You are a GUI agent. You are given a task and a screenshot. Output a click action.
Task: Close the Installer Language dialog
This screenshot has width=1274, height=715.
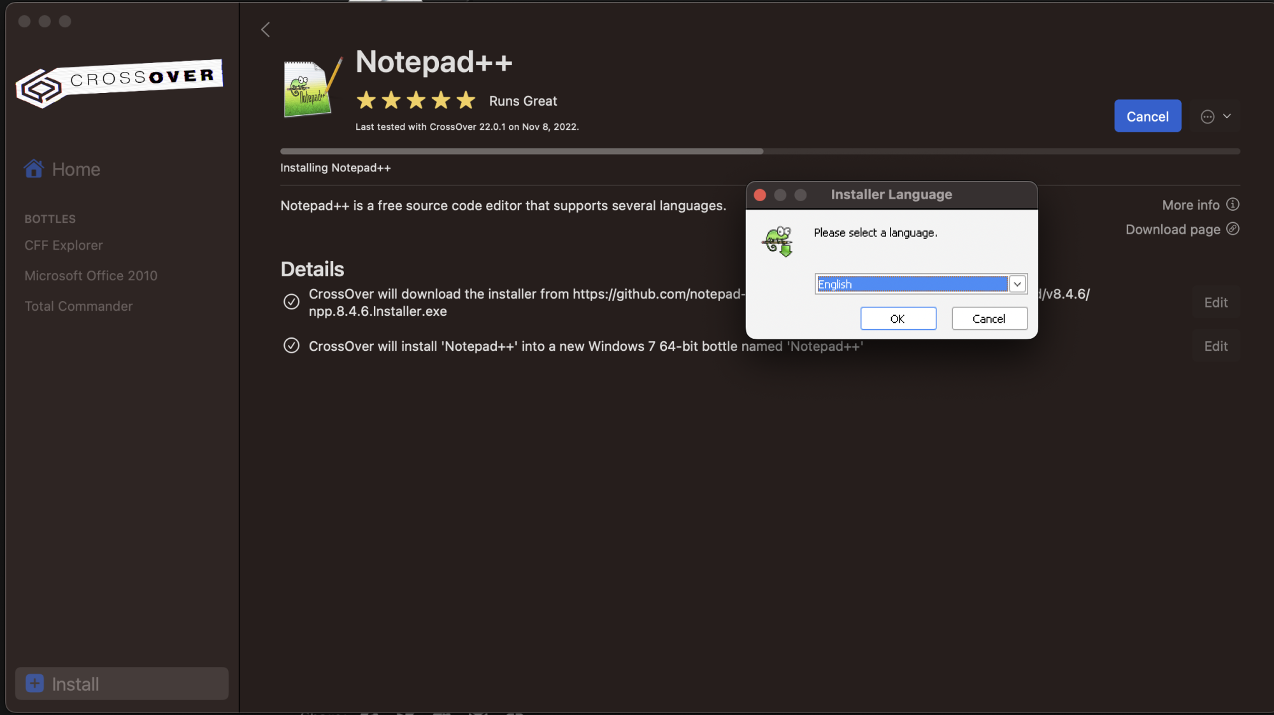[759, 195]
